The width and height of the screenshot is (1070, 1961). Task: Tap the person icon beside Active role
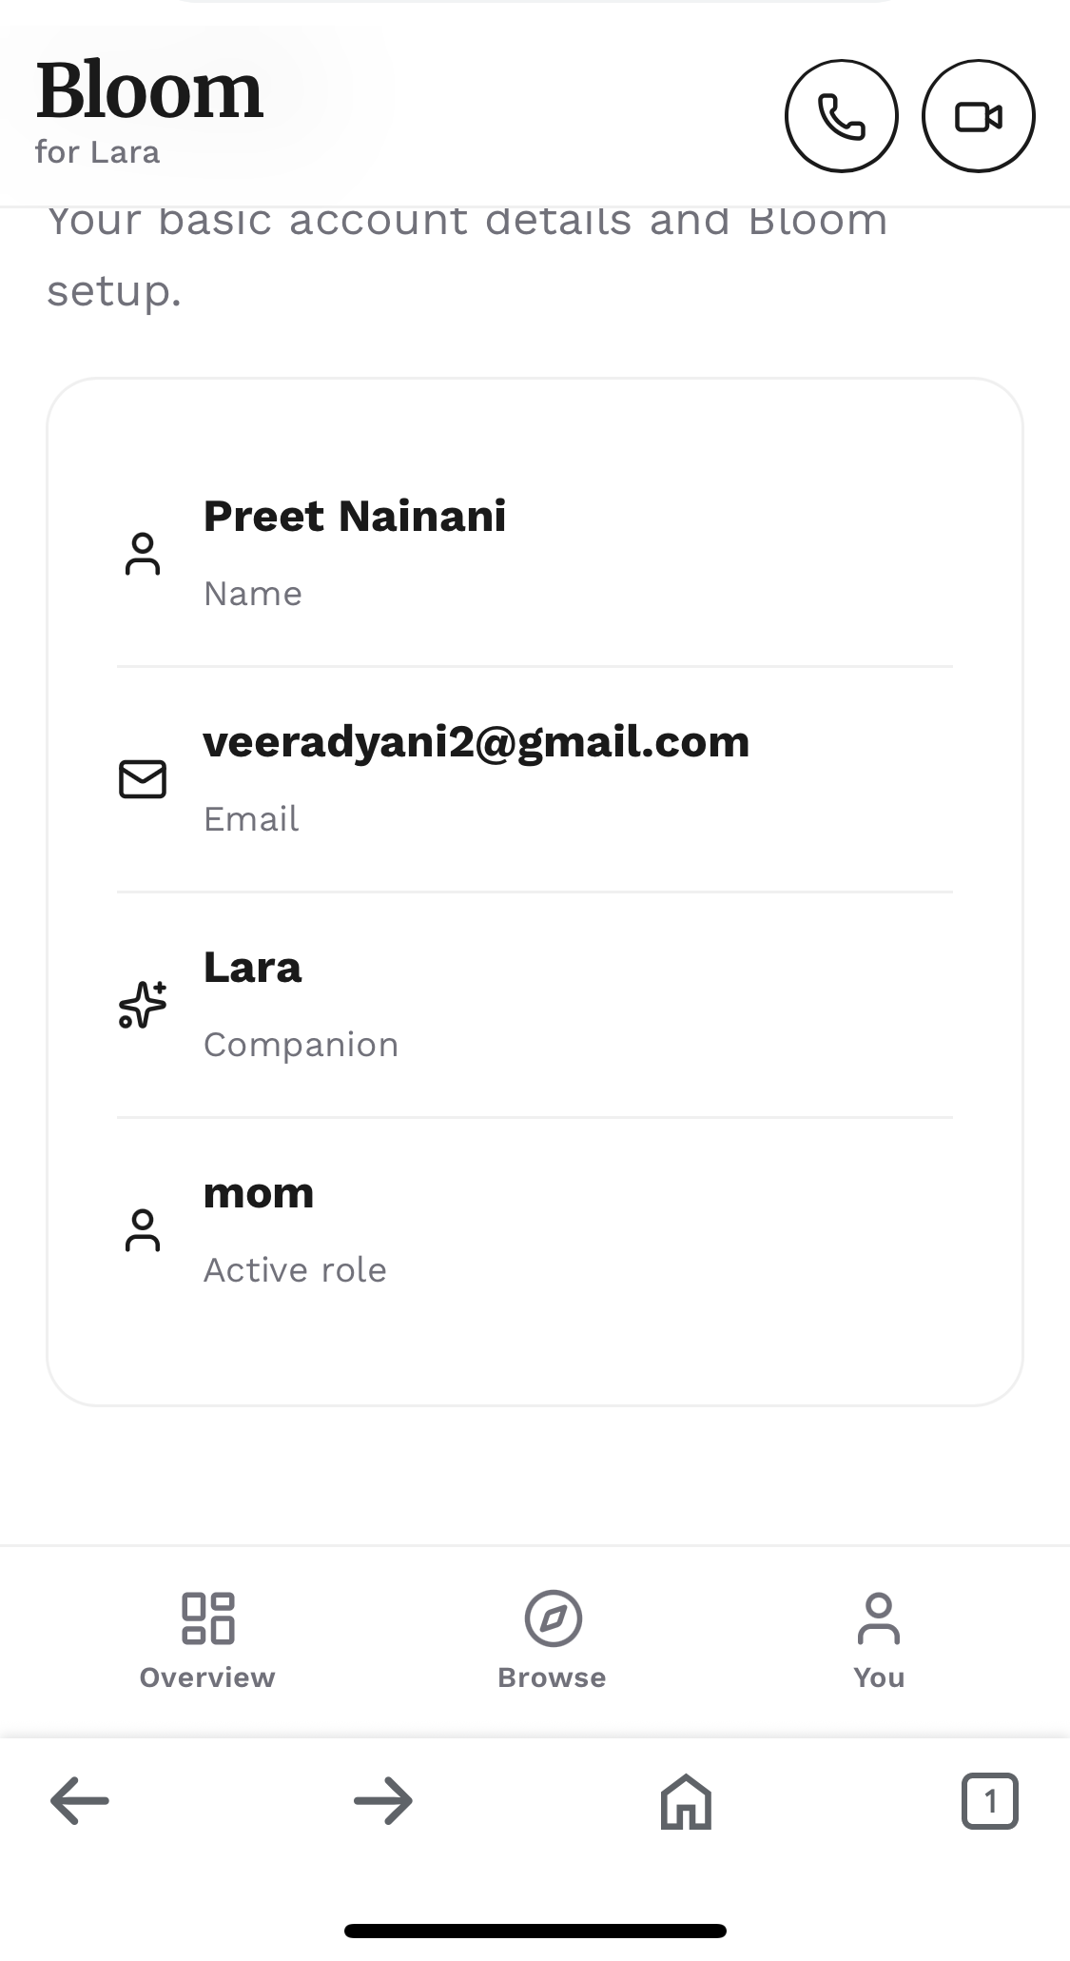[x=143, y=1229]
